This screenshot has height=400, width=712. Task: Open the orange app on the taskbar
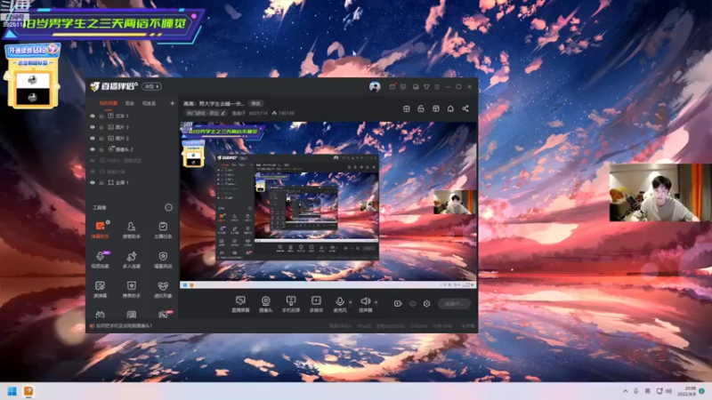[28, 391]
